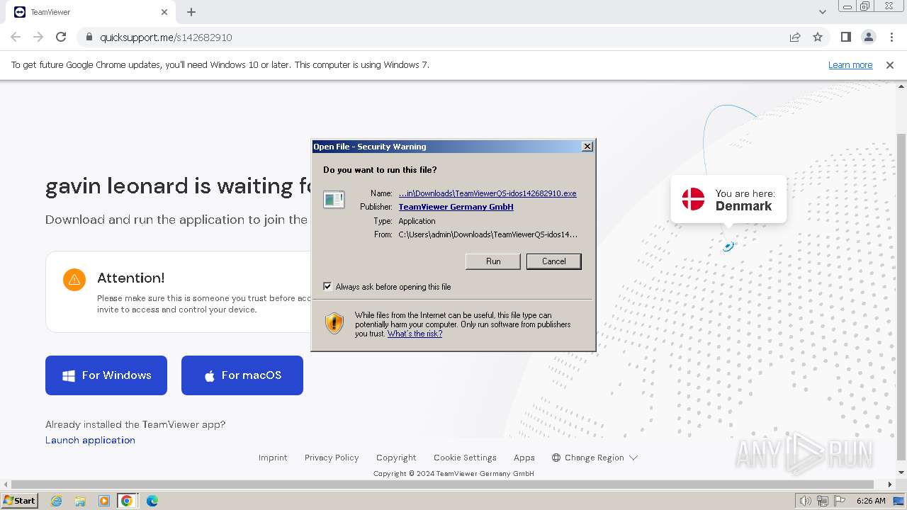Open TeamViewer Germany GmbH publisher link
The width and height of the screenshot is (907, 510).
[x=456, y=207]
